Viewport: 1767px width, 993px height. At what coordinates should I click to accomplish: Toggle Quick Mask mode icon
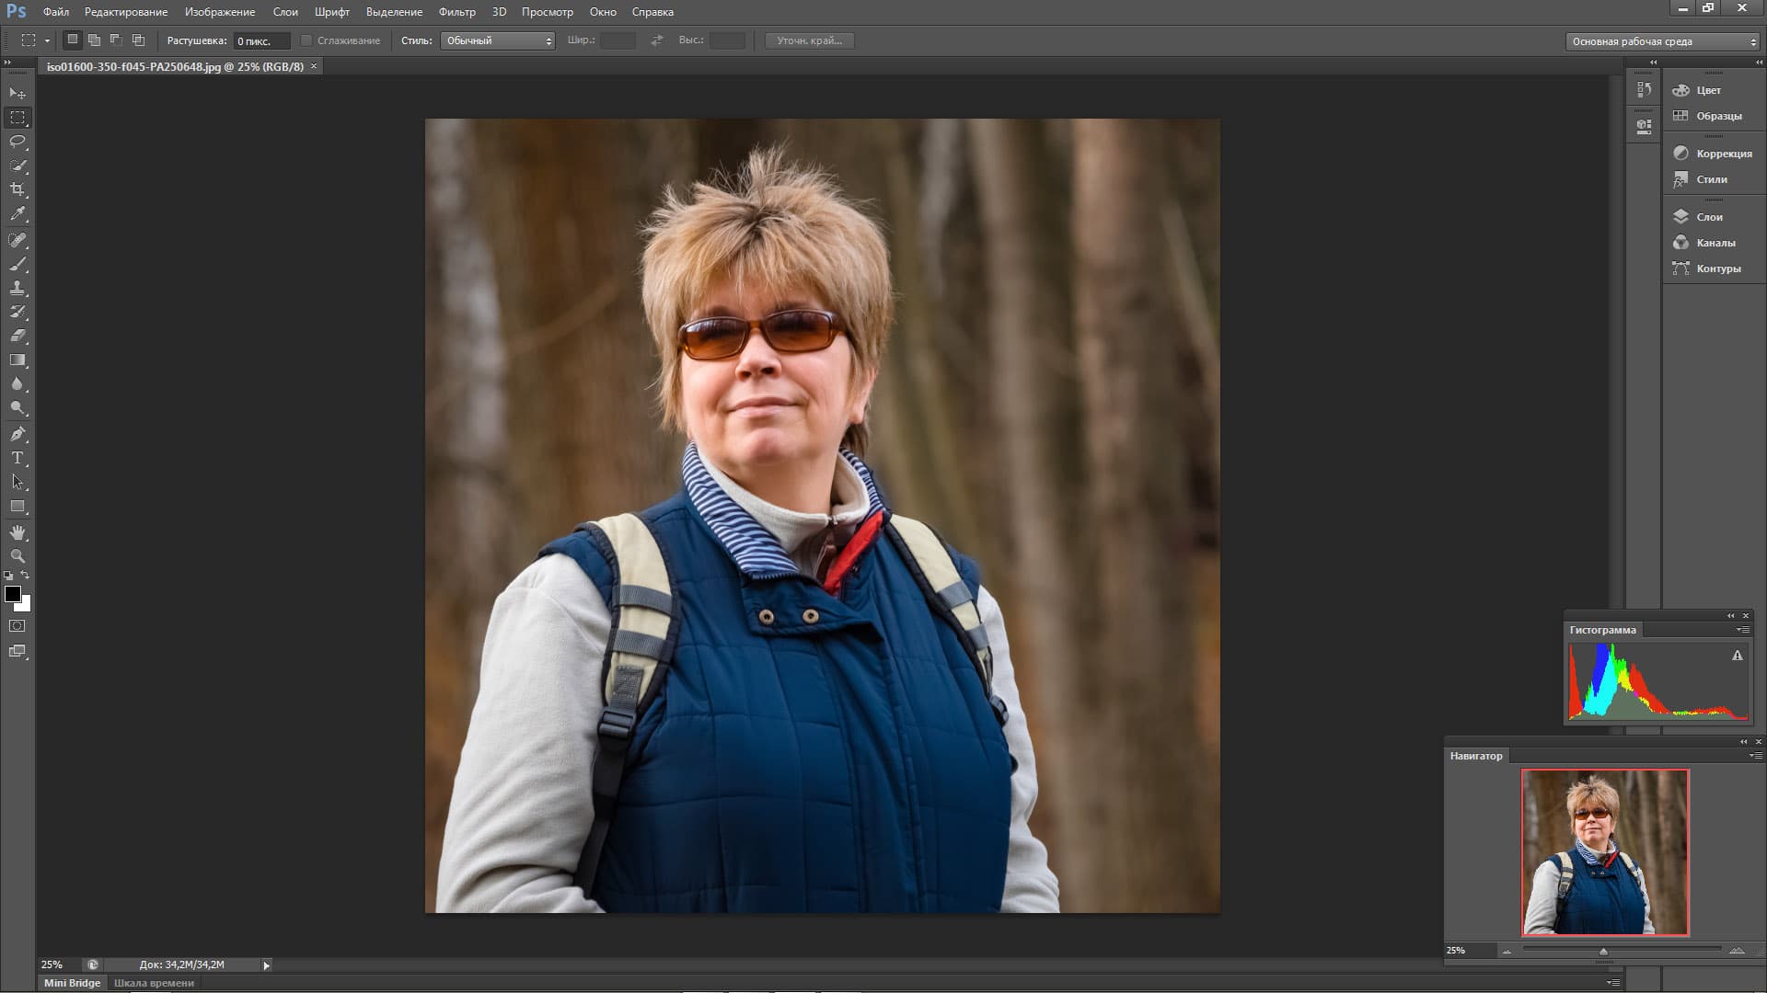[17, 626]
